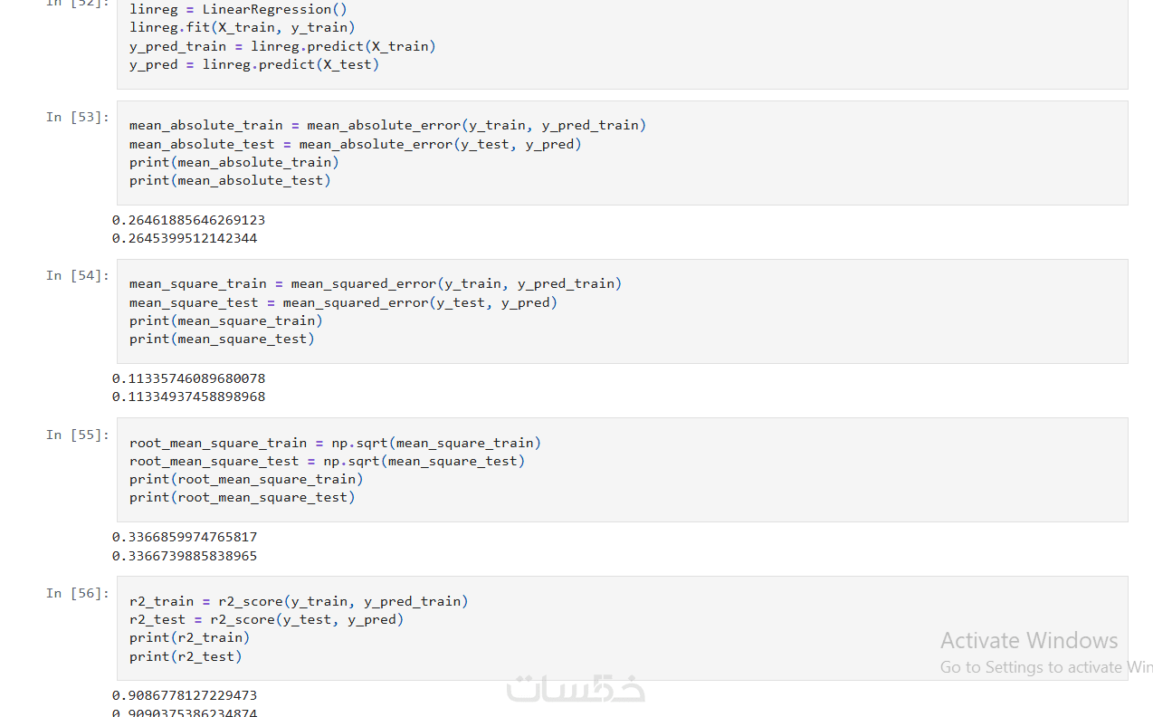This screenshot has height=717, width=1153.
Task: Click the output value 0.26461885646269123
Action: tap(188, 220)
